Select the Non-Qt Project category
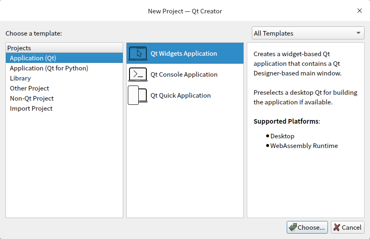The height and width of the screenshot is (239, 370). coord(32,98)
